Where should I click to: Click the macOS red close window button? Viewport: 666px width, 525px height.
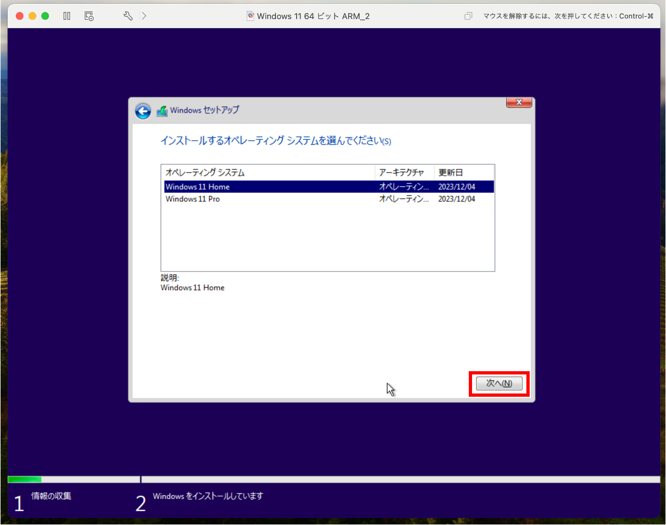[20, 16]
